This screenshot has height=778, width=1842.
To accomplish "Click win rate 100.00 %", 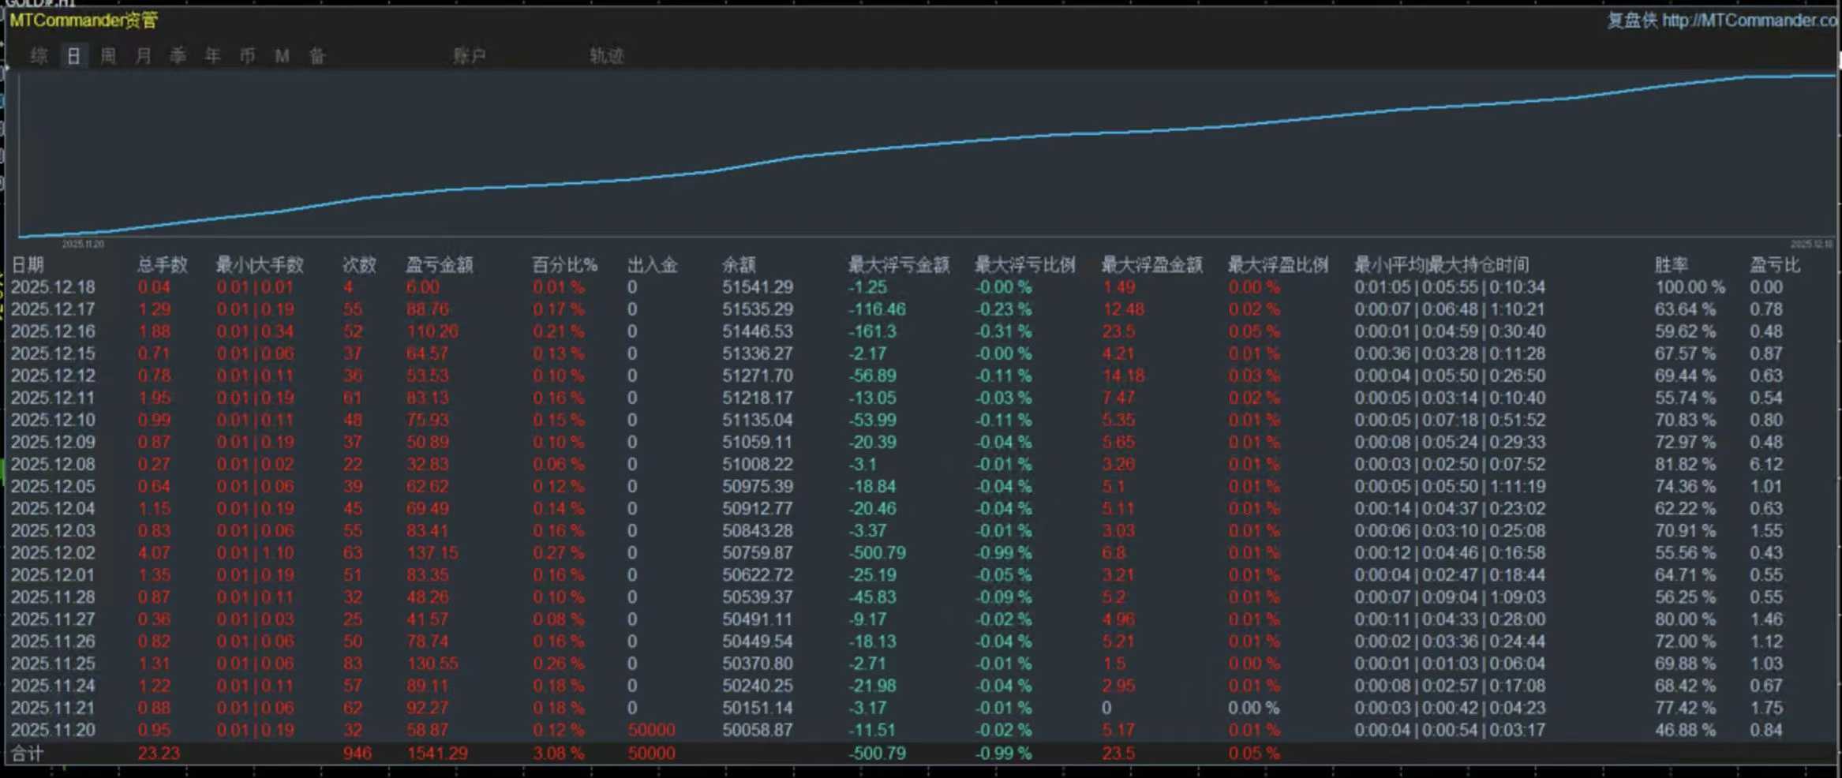I will [x=1690, y=287].
